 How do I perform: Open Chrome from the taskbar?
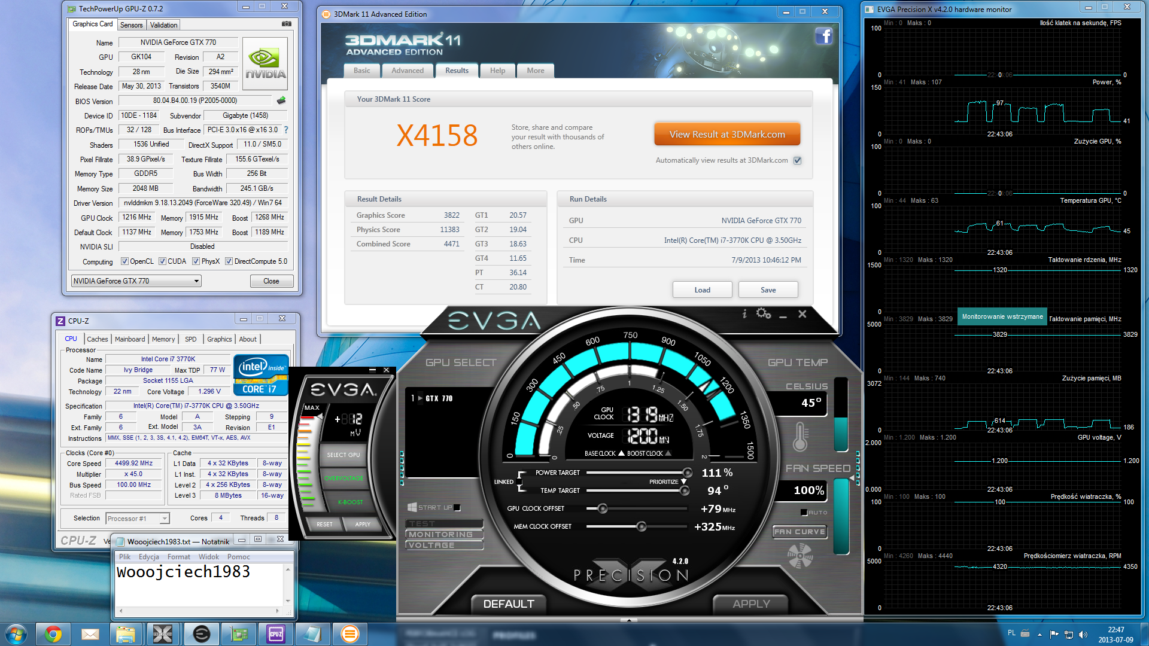click(x=53, y=634)
